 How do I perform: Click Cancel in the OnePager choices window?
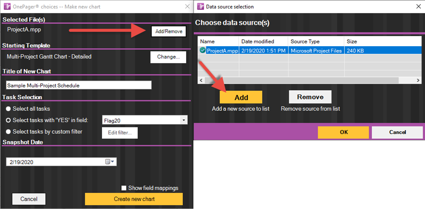point(29,199)
